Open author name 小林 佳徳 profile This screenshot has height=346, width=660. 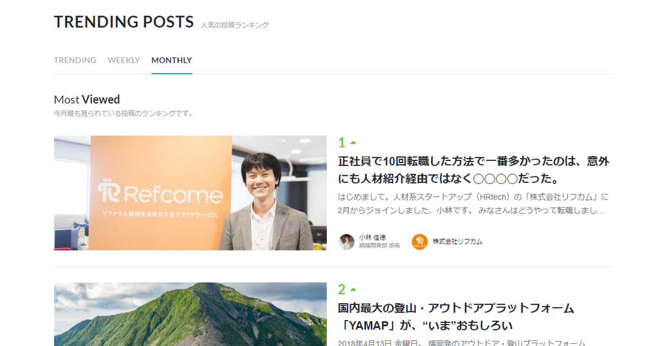coord(373,237)
